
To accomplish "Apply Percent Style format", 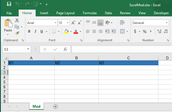I will pyautogui.click(x=145, y=32).
